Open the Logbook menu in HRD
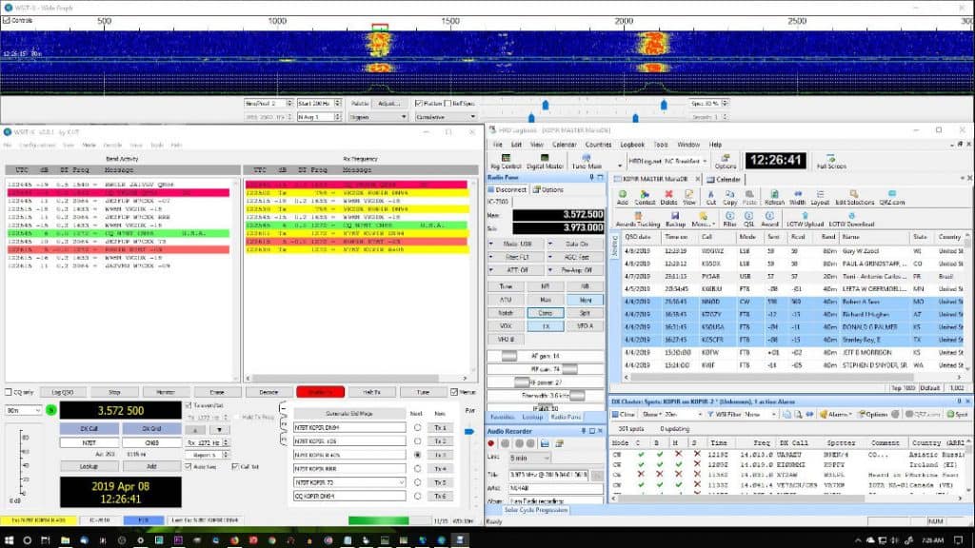975x548 pixels. point(631,145)
